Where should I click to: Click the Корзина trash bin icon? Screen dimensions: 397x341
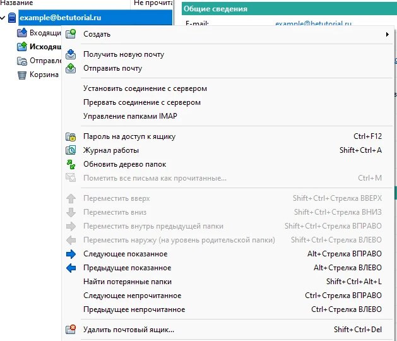click(x=22, y=75)
